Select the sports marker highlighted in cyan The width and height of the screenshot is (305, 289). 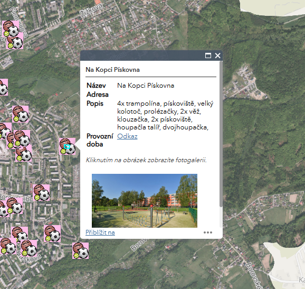68,146
